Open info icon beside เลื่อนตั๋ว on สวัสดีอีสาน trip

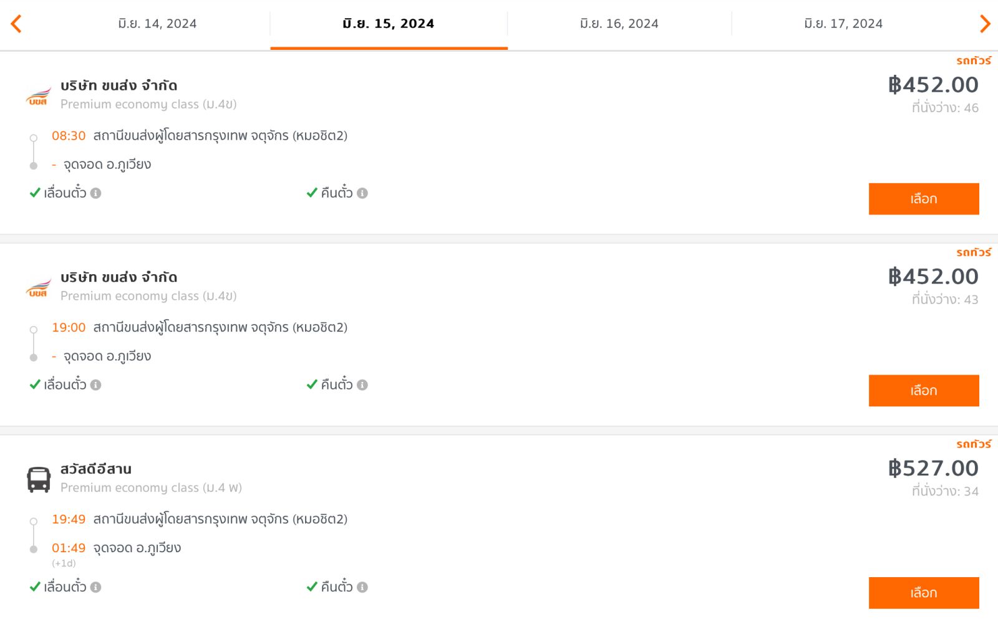(x=95, y=587)
